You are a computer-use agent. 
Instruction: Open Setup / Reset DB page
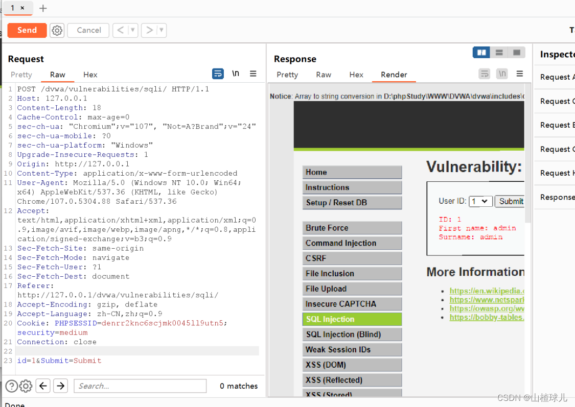352,203
